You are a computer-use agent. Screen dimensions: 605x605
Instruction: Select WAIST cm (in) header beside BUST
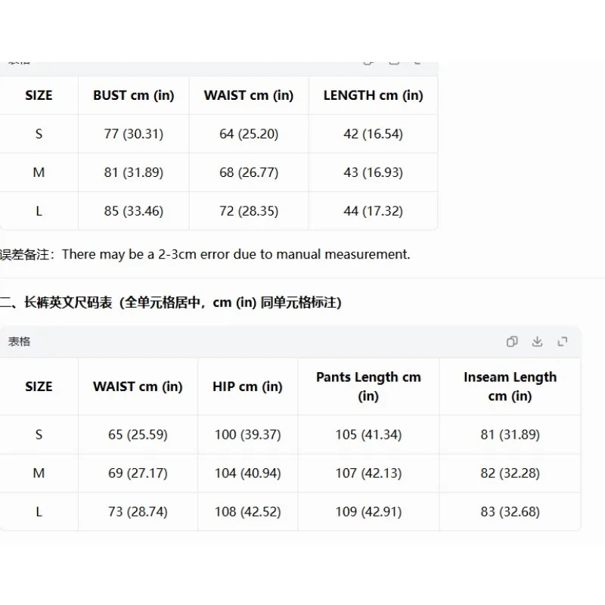click(249, 95)
